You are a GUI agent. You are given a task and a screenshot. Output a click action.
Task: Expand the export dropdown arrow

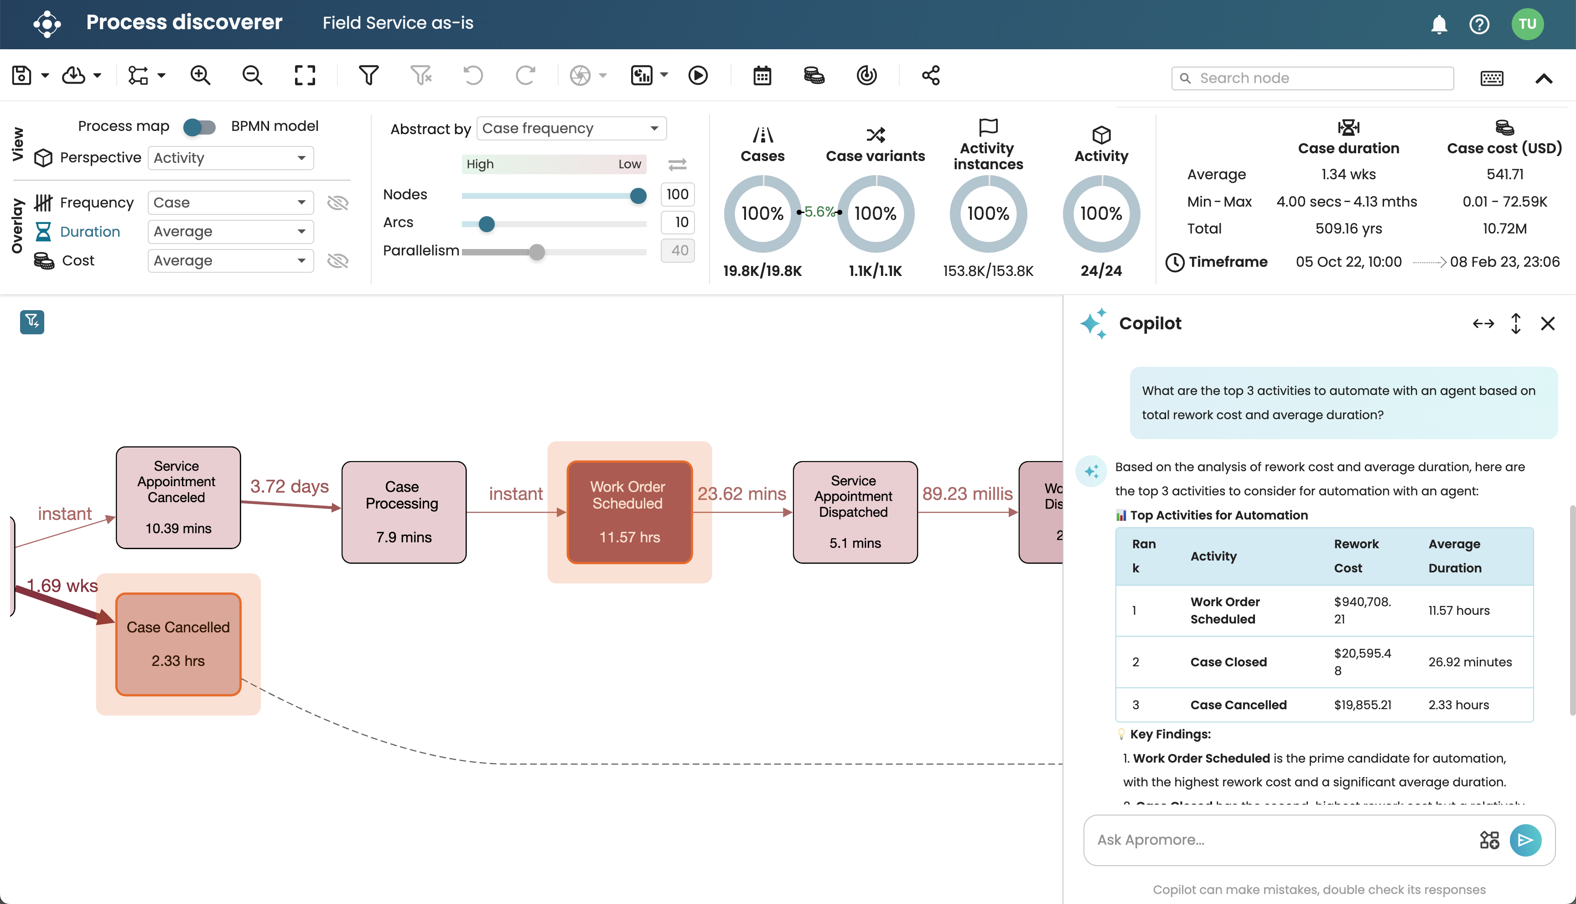pos(98,76)
